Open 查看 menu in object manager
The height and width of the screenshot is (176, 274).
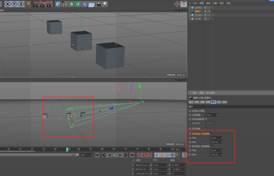pyautogui.click(x=208, y=3)
